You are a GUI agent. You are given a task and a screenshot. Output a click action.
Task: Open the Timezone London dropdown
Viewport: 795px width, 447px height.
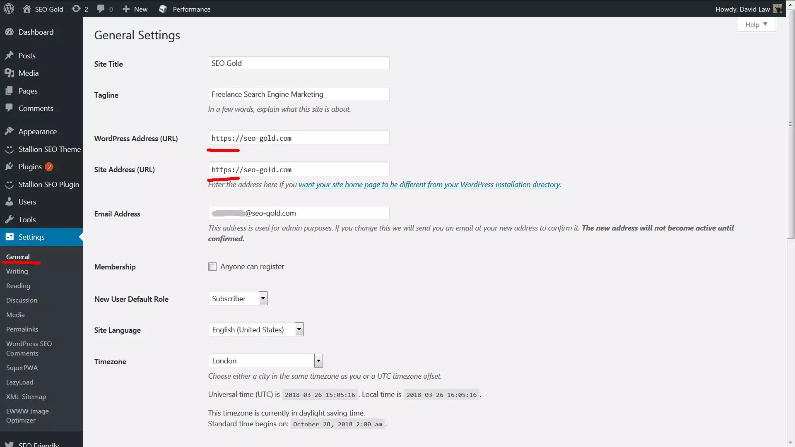tap(265, 360)
